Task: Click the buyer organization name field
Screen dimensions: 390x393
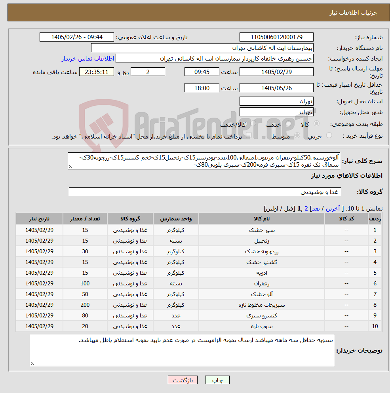Action: [x=202, y=47]
